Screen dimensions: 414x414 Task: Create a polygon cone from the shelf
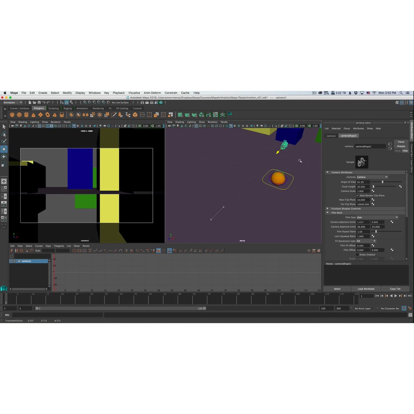[x=34, y=115]
